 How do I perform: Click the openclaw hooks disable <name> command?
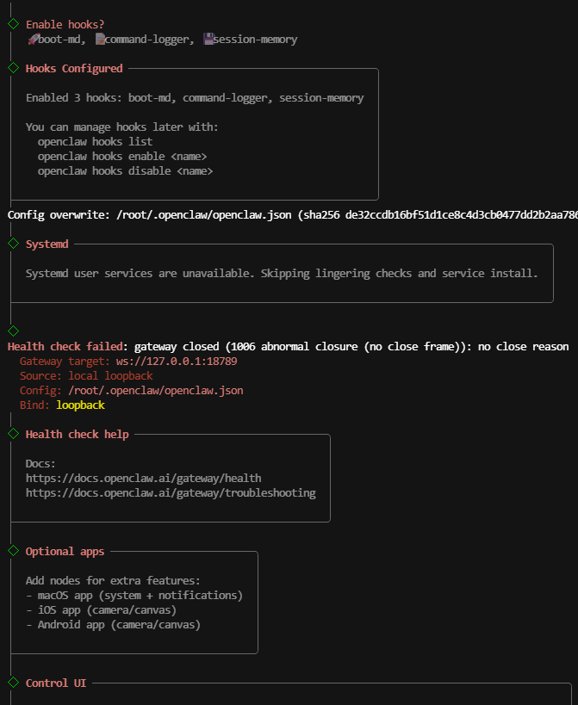tap(125, 170)
